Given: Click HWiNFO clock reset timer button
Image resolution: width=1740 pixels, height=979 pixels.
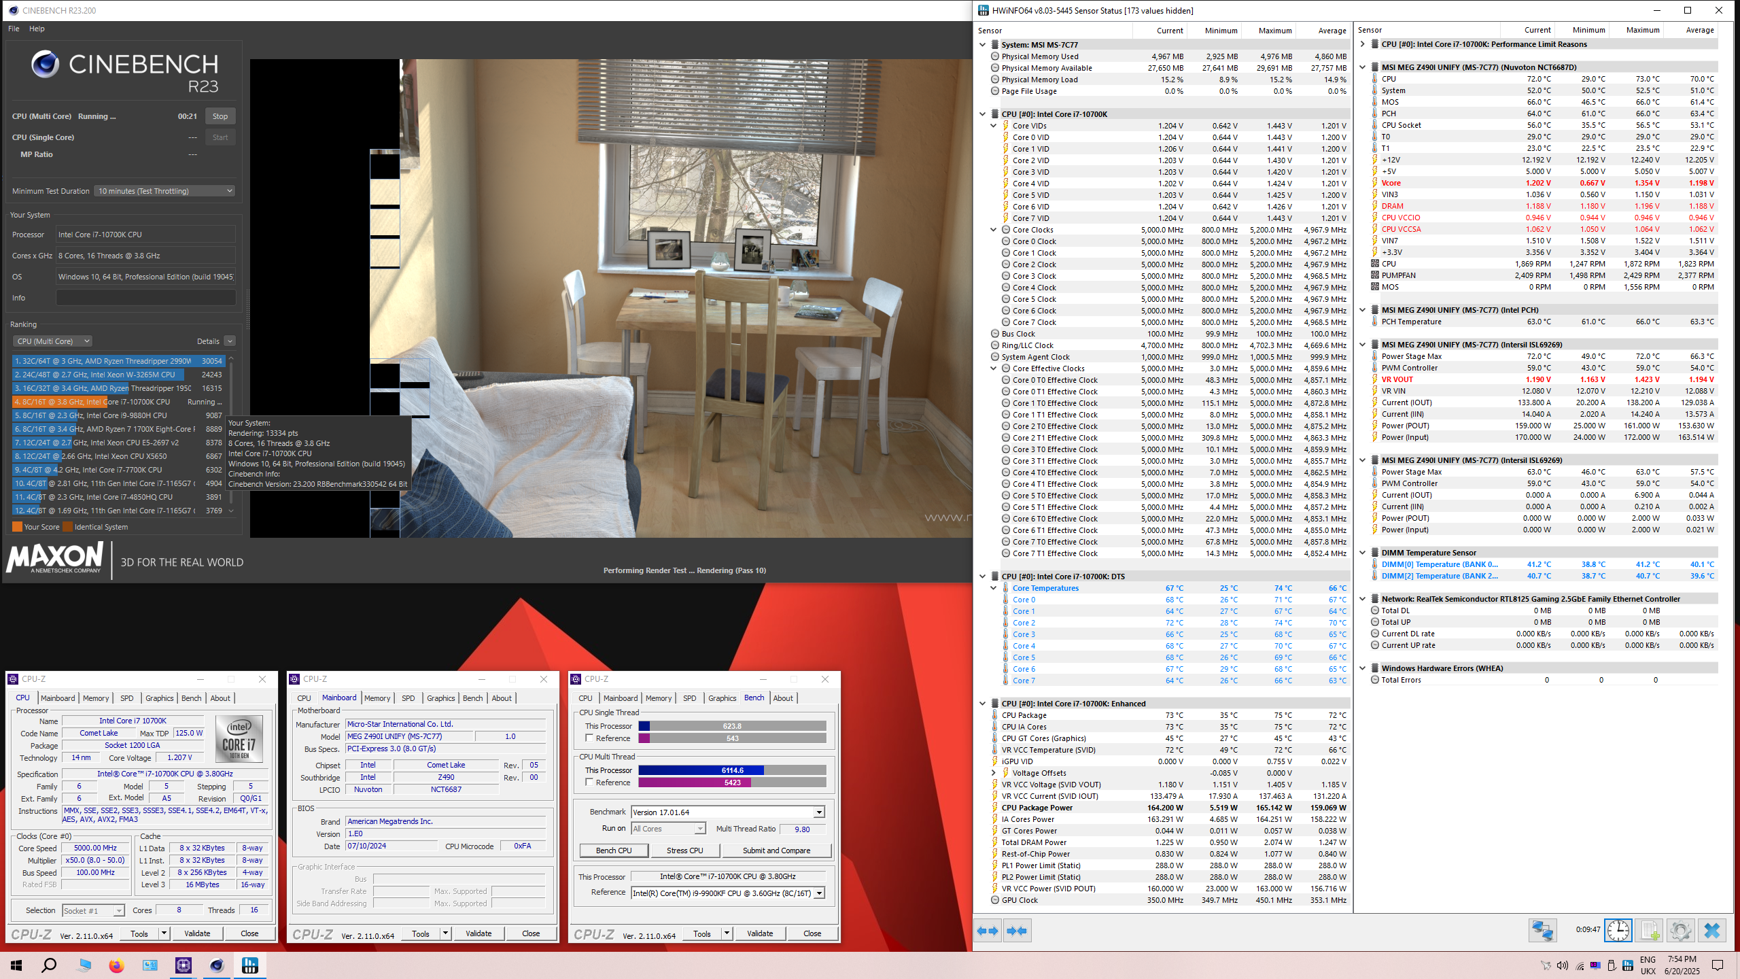Looking at the screenshot, I should point(1618,931).
